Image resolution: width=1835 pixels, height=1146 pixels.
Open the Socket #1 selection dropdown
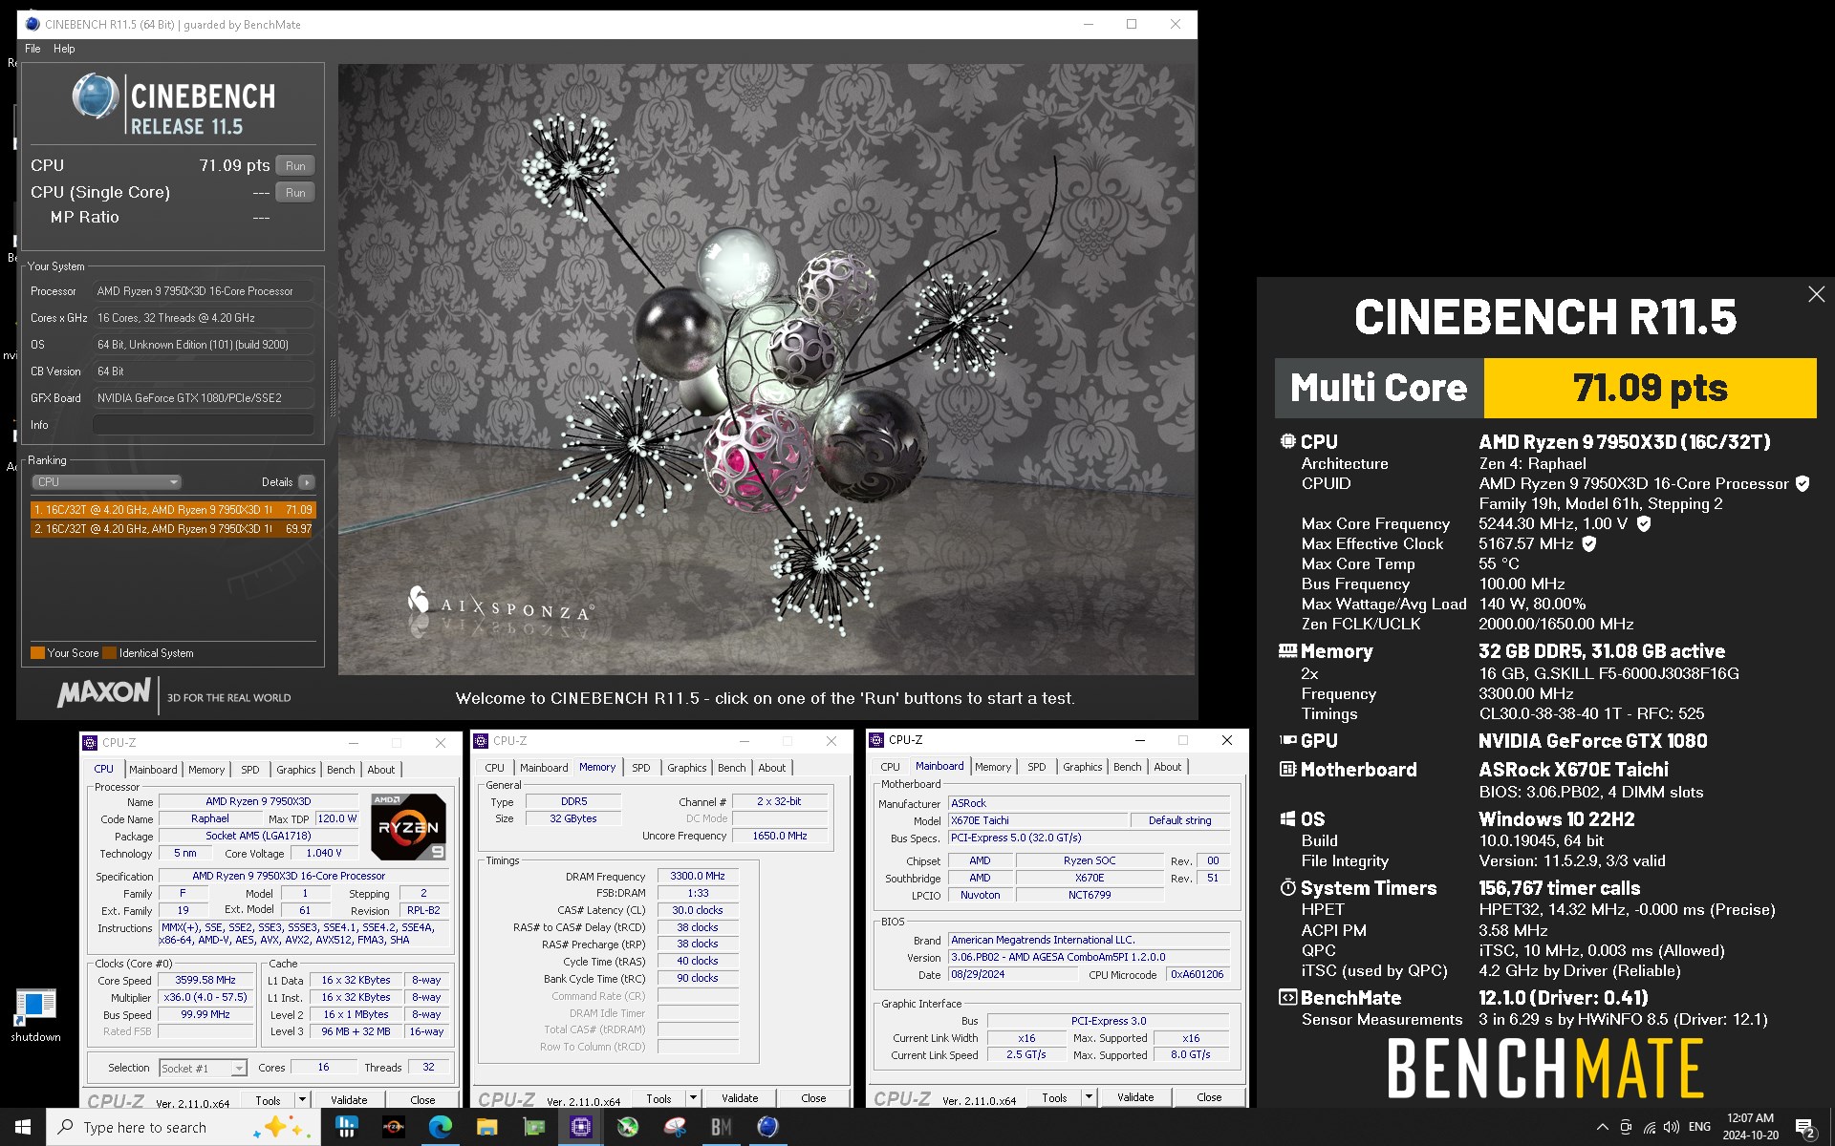(203, 1068)
